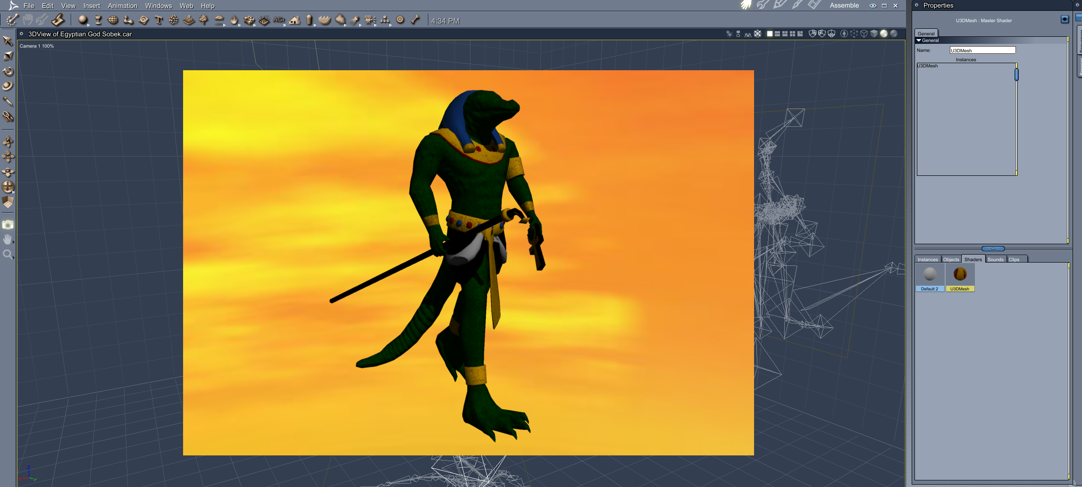
Task: Toggle the eye visibility icon near Assemble
Action: [x=873, y=6]
